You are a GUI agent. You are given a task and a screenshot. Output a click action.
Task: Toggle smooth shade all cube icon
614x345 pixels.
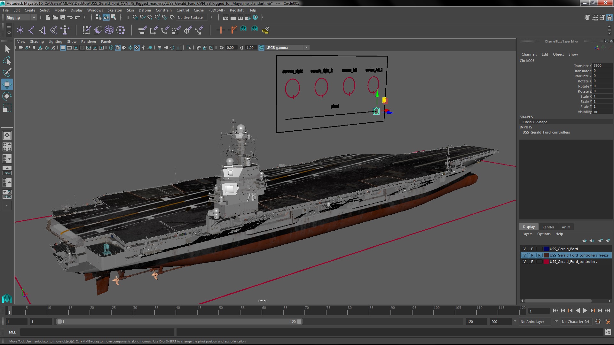click(x=118, y=48)
